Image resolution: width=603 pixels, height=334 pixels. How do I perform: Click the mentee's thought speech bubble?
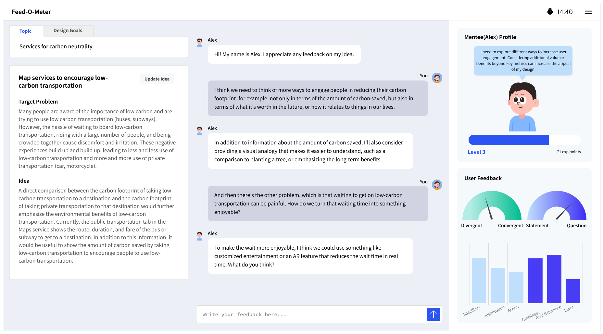[x=523, y=61]
